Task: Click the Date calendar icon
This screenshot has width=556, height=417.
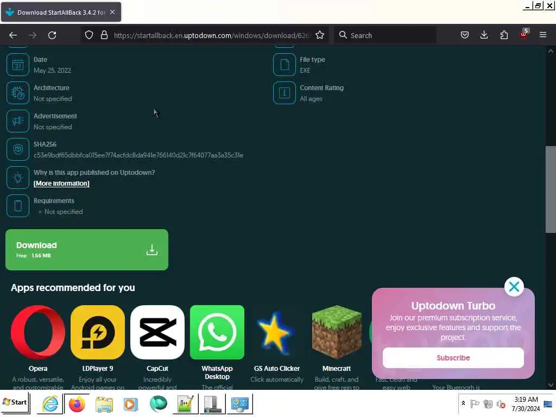Action: (18, 65)
